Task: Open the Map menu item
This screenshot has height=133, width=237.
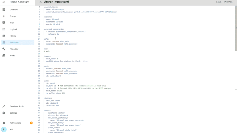Action: tap(12, 23)
